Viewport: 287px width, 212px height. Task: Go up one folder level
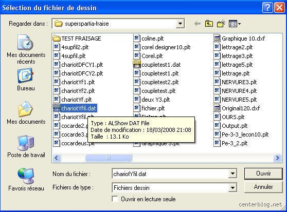click(209, 24)
